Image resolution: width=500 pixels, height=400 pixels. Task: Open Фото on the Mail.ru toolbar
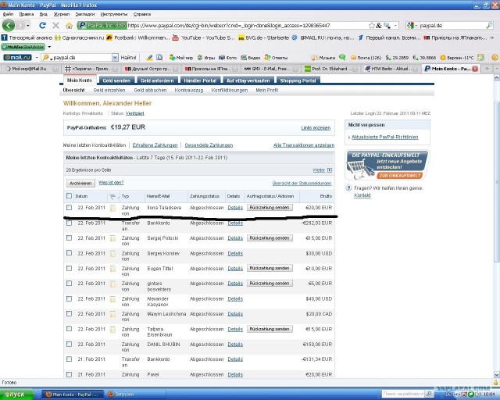[227, 58]
